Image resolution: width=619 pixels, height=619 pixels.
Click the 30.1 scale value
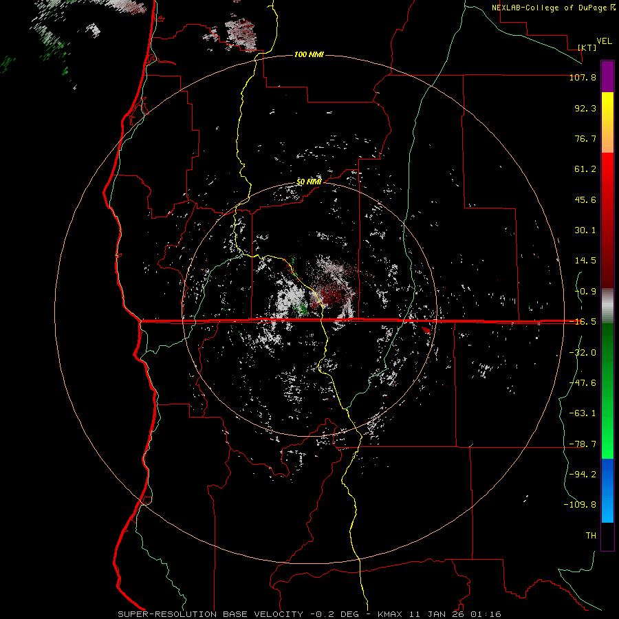coord(585,230)
